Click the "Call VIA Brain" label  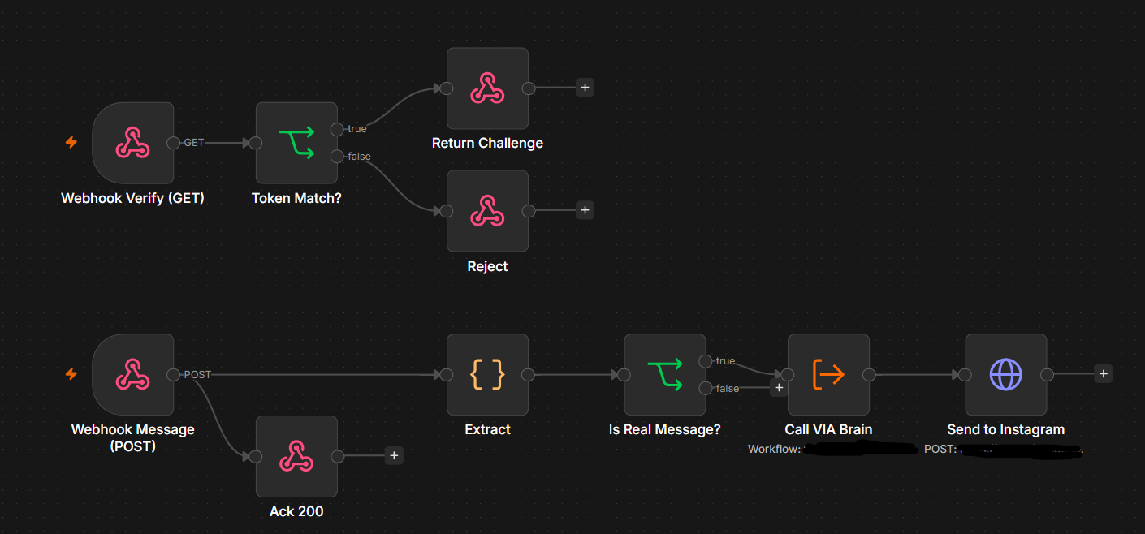coord(828,429)
